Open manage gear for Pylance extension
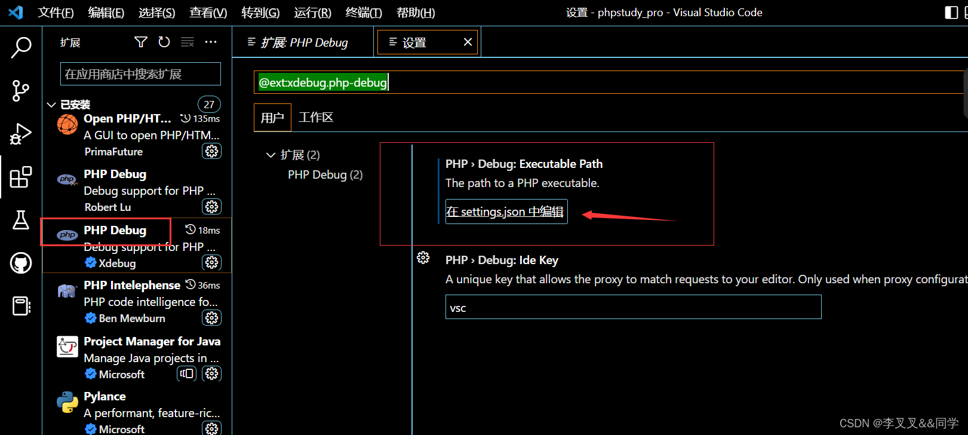Viewport: 968px width, 435px height. (x=211, y=428)
